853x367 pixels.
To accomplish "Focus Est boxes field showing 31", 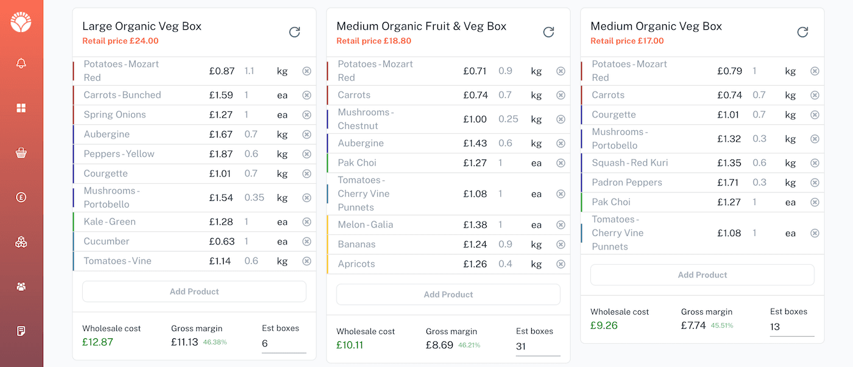I will tap(537, 346).
